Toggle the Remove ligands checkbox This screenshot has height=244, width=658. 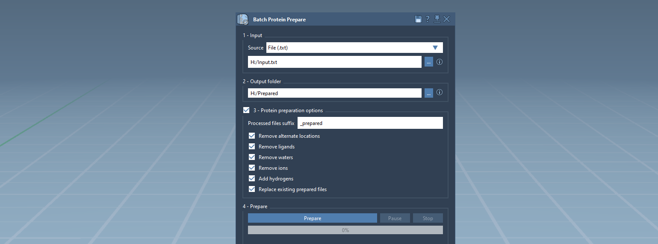(x=252, y=147)
